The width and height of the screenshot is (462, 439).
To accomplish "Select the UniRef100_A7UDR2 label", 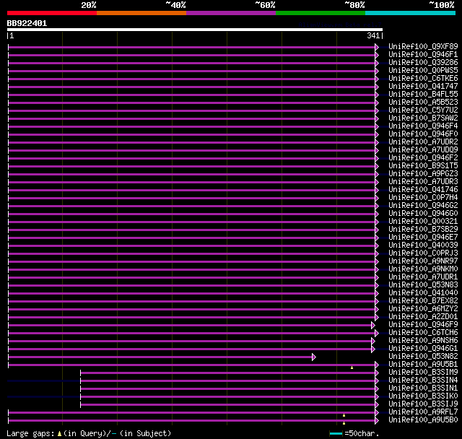I will pyautogui.click(x=423, y=142).
